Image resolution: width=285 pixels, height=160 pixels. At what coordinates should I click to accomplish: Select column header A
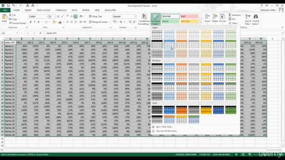pos(10,39)
